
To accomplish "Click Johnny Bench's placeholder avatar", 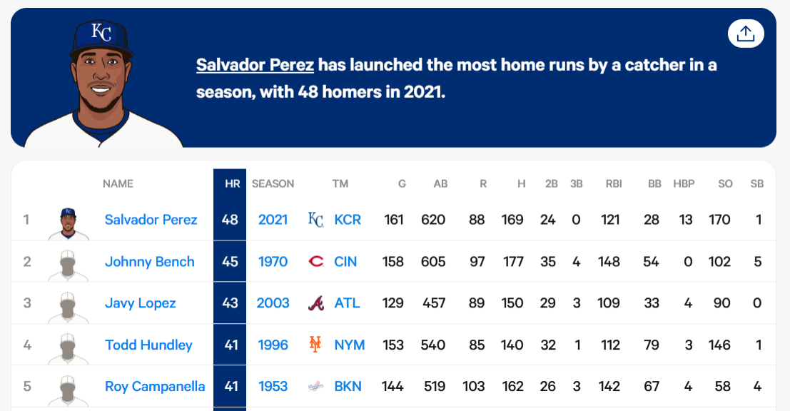I will pos(68,264).
